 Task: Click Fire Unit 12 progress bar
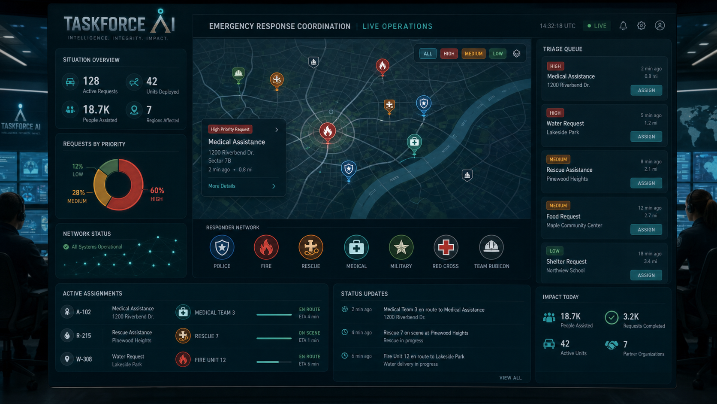tap(274, 362)
